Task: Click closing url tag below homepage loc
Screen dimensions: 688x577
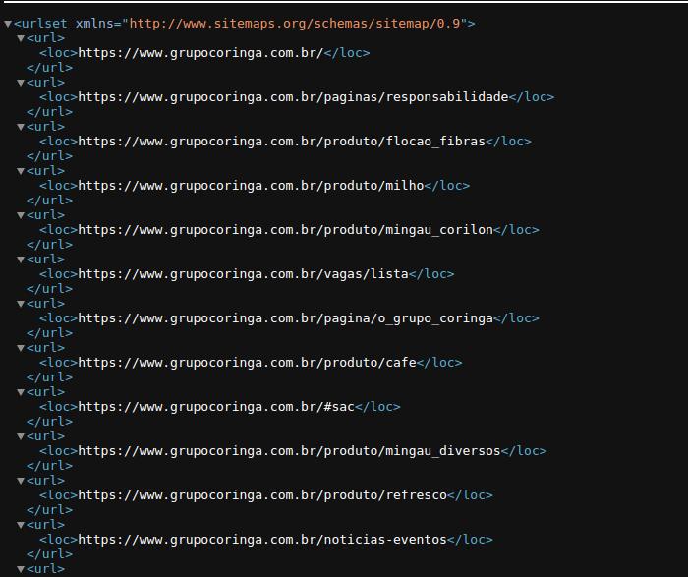Action: [x=49, y=68]
